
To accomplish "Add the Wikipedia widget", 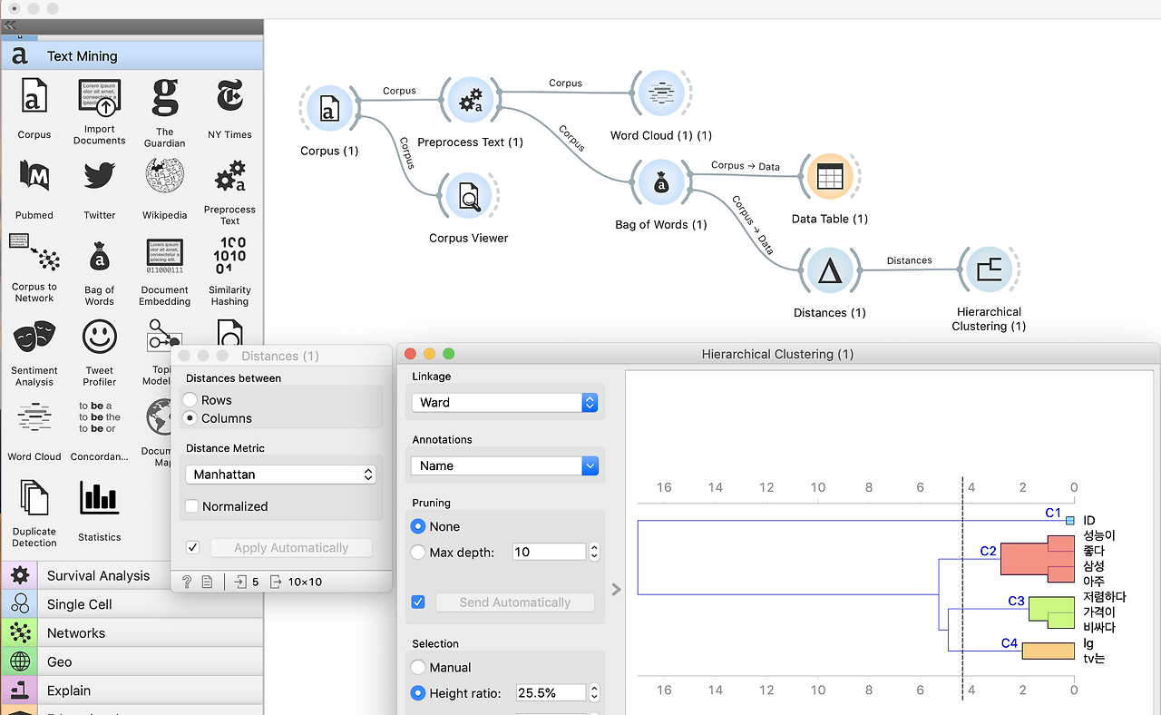I will pos(165,190).
